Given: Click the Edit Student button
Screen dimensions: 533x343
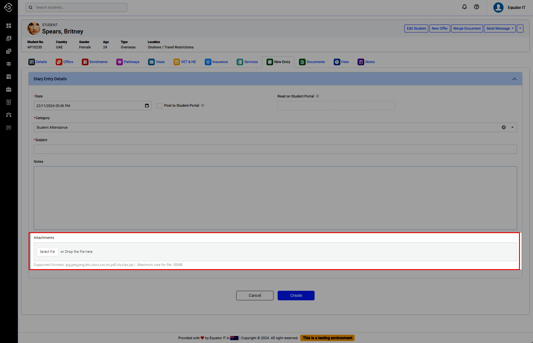Looking at the screenshot, I should click(416, 28).
